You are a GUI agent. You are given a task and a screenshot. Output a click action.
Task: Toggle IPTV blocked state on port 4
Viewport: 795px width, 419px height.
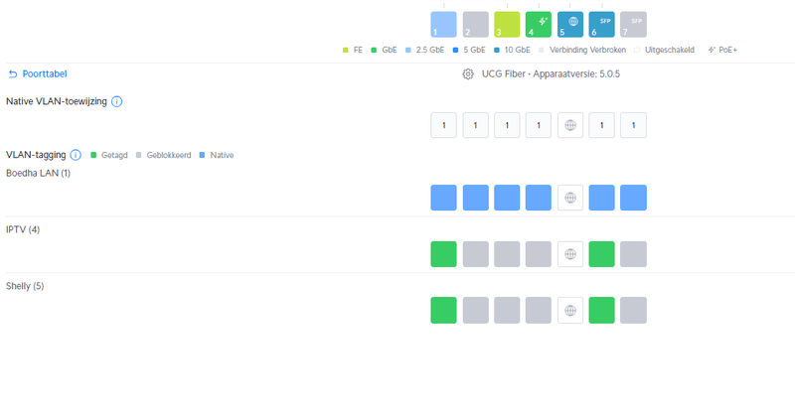click(x=539, y=254)
